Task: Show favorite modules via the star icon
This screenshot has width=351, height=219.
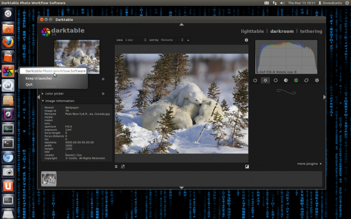Action: pos(265,81)
